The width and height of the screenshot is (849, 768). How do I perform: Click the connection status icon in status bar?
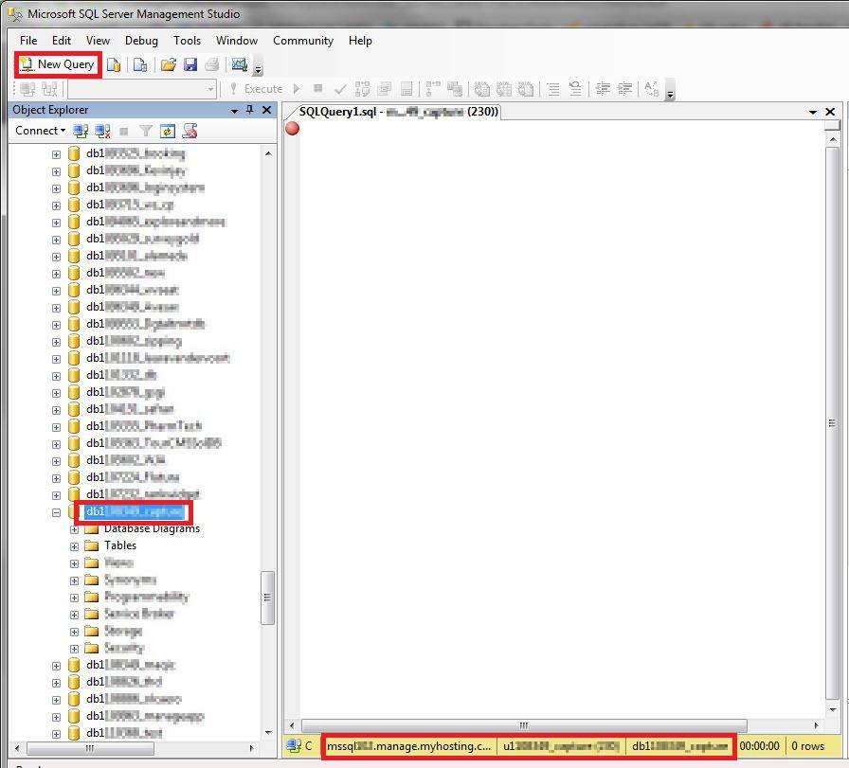click(x=294, y=746)
